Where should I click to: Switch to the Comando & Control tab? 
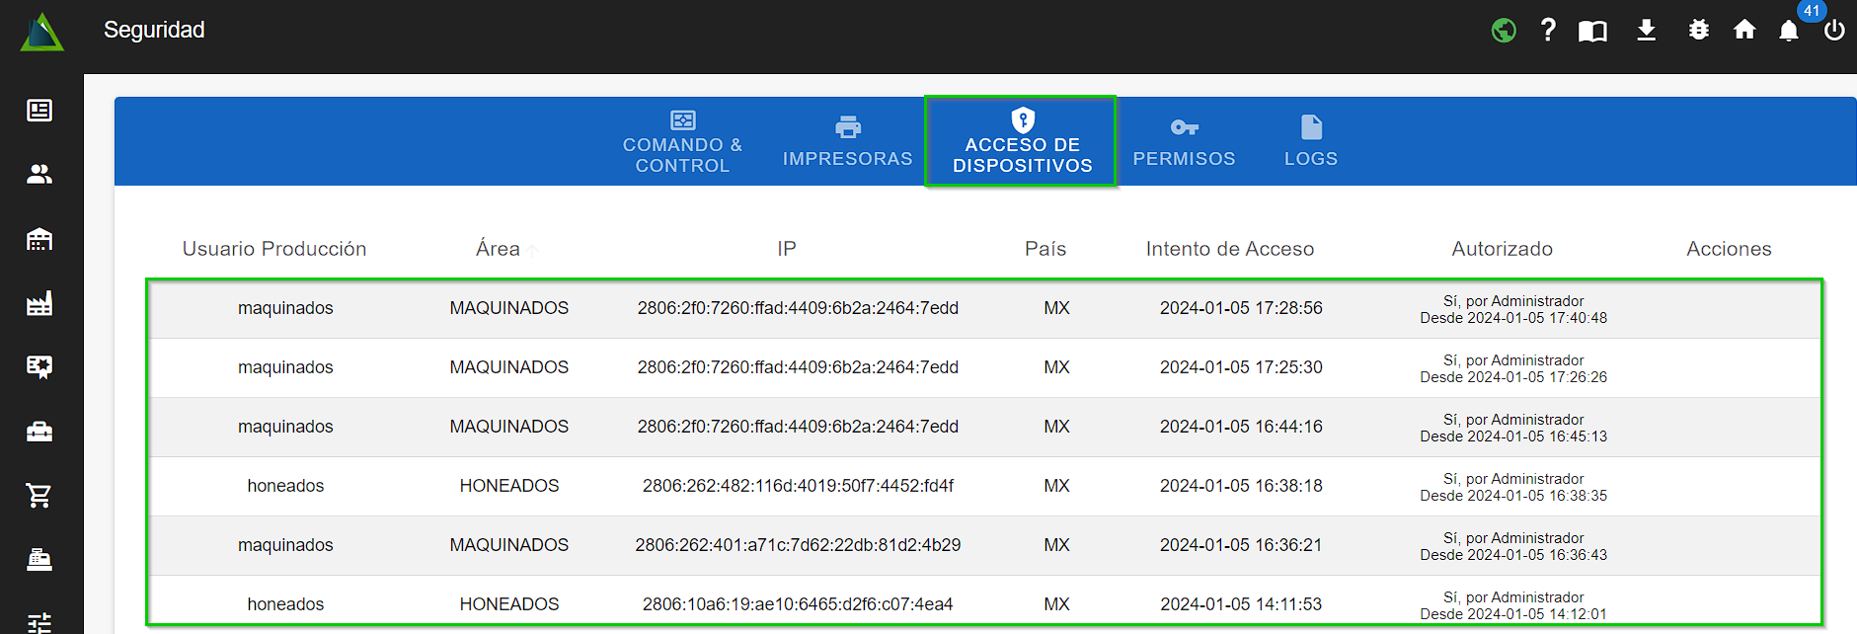(x=682, y=142)
